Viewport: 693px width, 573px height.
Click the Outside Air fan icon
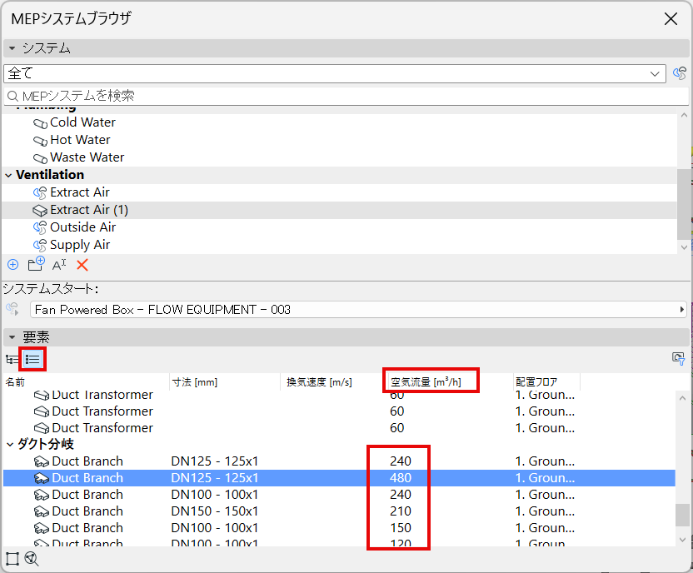point(40,227)
